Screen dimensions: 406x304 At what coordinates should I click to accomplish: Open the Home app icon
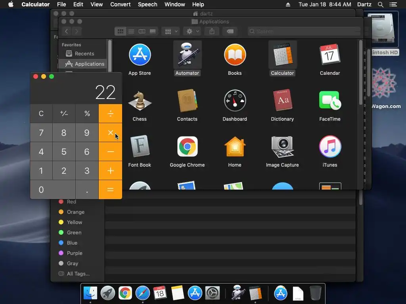pyautogui.click(x=235, y=146)
